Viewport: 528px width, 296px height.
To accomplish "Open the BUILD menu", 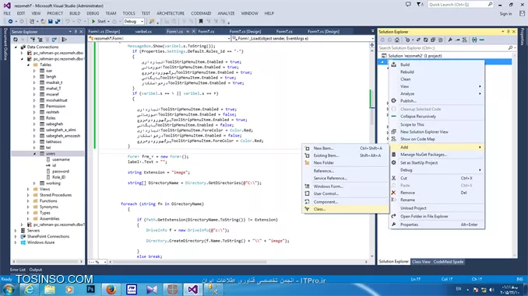I will tap(75, 13).
